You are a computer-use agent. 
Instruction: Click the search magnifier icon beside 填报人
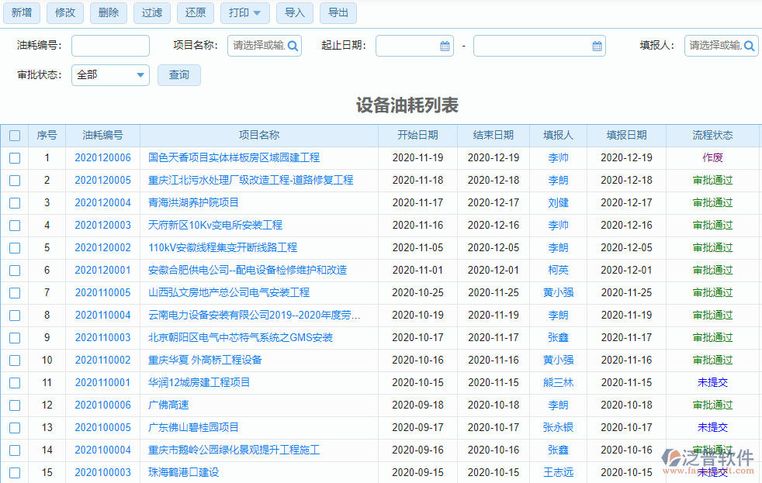tap(750, 46)
